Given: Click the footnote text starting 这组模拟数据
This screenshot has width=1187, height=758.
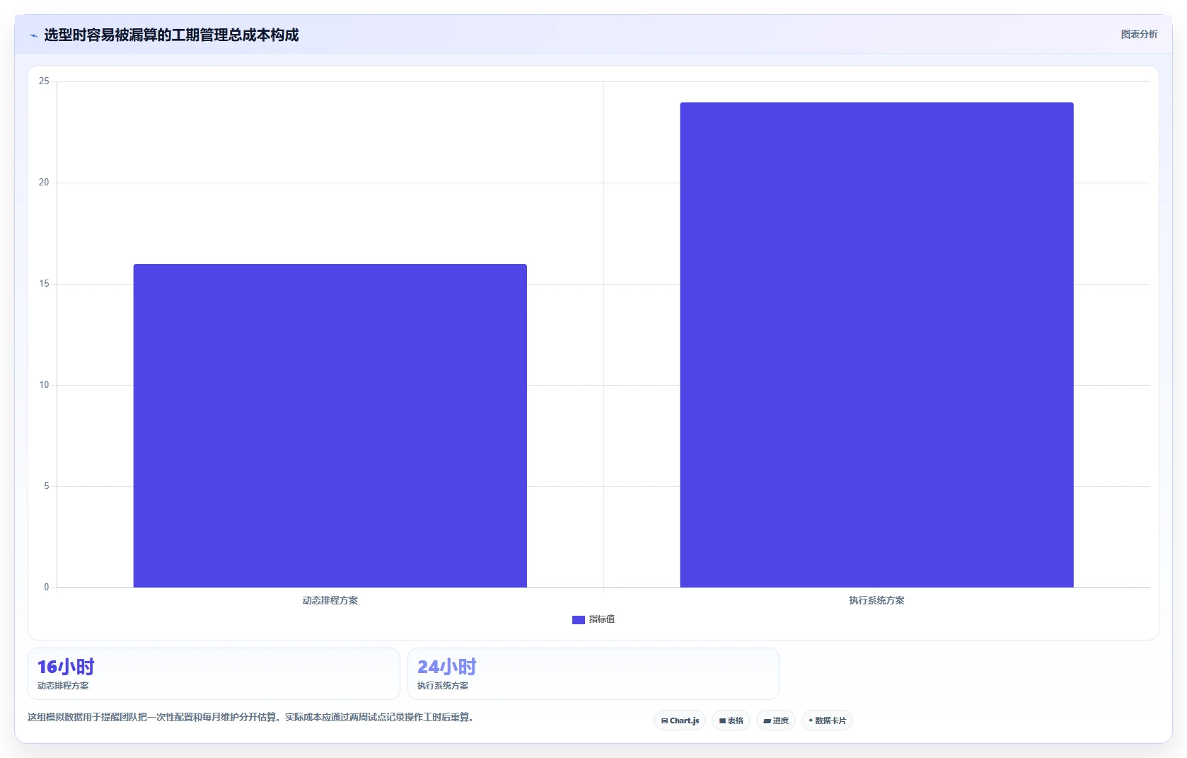Looking at the screenshot, I should pos(250,717).
